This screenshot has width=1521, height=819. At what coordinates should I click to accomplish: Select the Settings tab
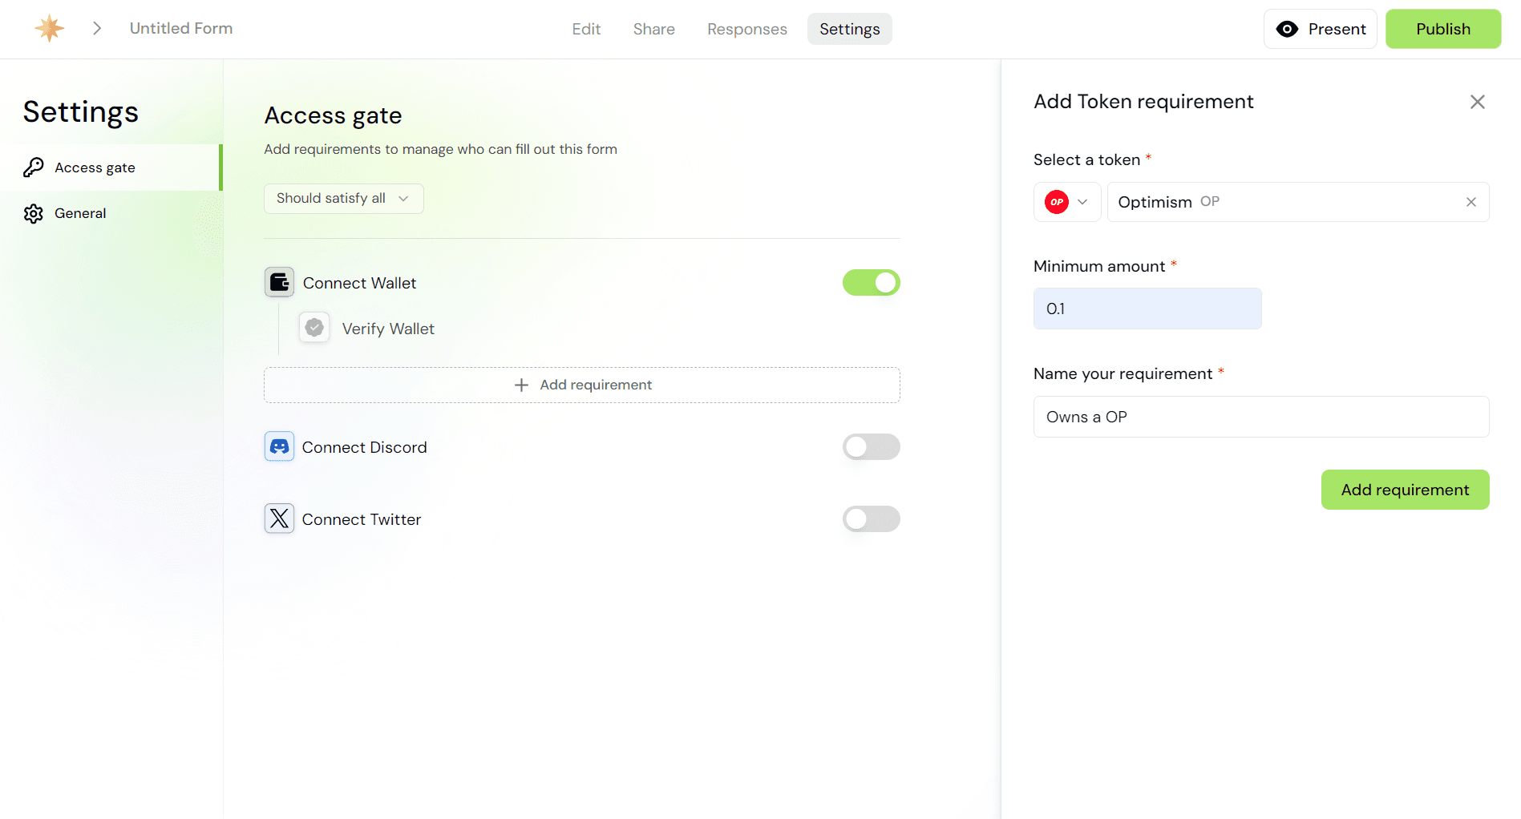tap(850, 29)
